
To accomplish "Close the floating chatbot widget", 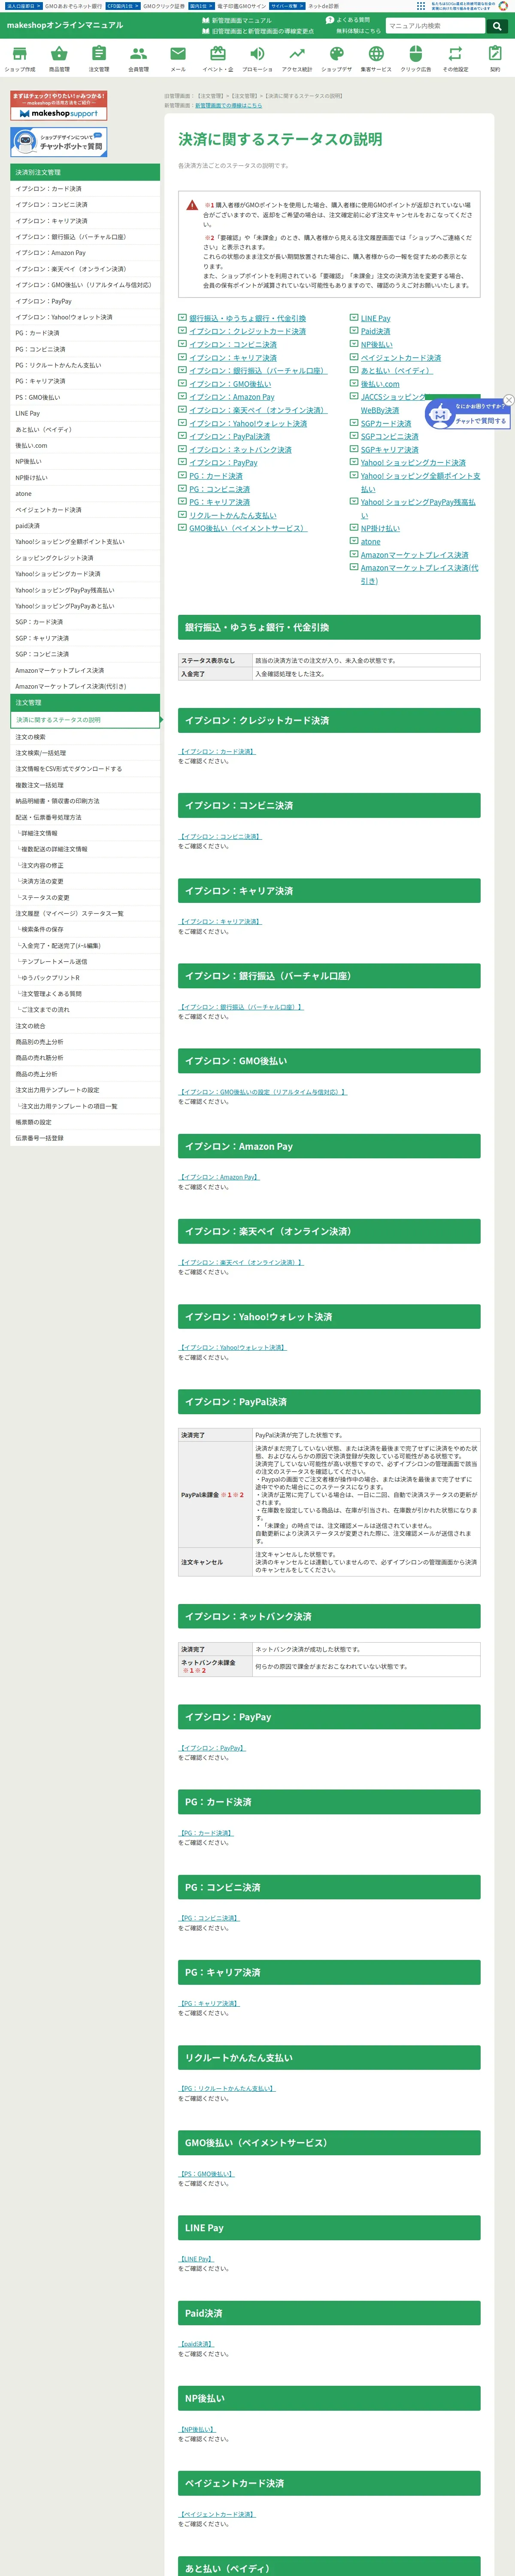I will (508, 400).
